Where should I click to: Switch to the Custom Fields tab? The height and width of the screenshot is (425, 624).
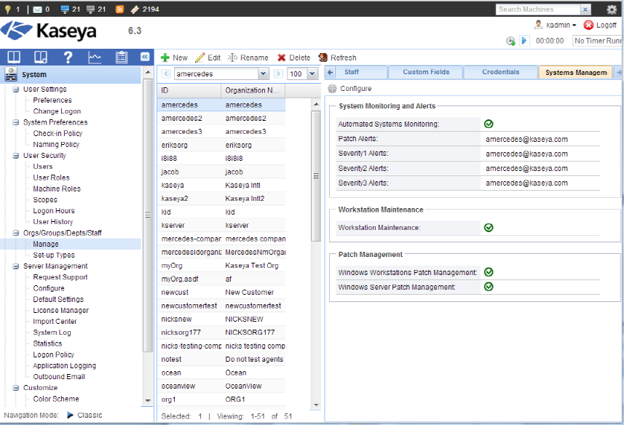pyautogui.click(x=426, y=72)
